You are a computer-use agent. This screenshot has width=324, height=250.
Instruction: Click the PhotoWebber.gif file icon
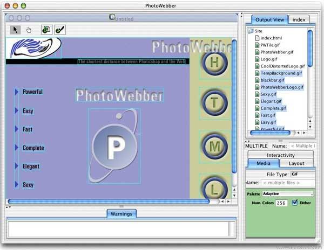coord(257,52)
